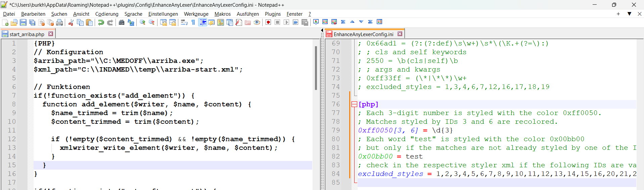The width and height of the screenshot is (644, 190).
Task: Open the Suchen menu
Action: 59,14
